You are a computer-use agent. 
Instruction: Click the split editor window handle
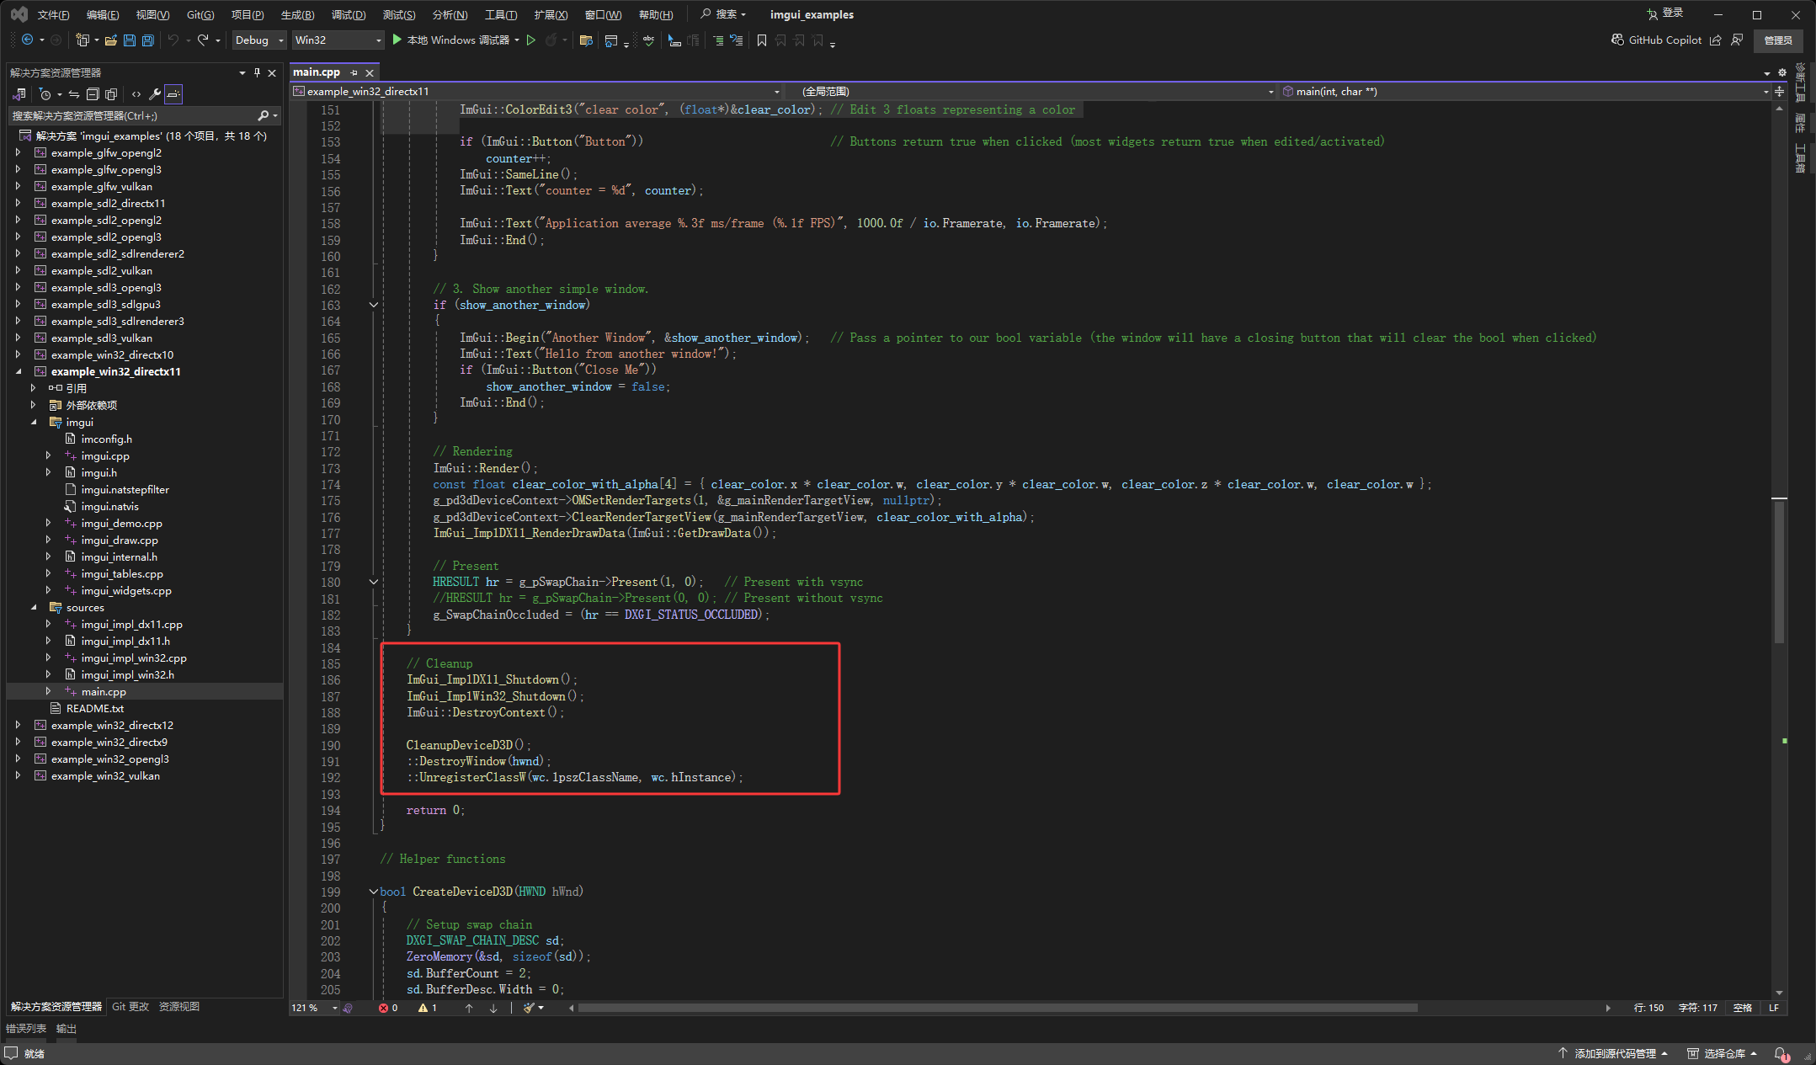coord(1779,92)
